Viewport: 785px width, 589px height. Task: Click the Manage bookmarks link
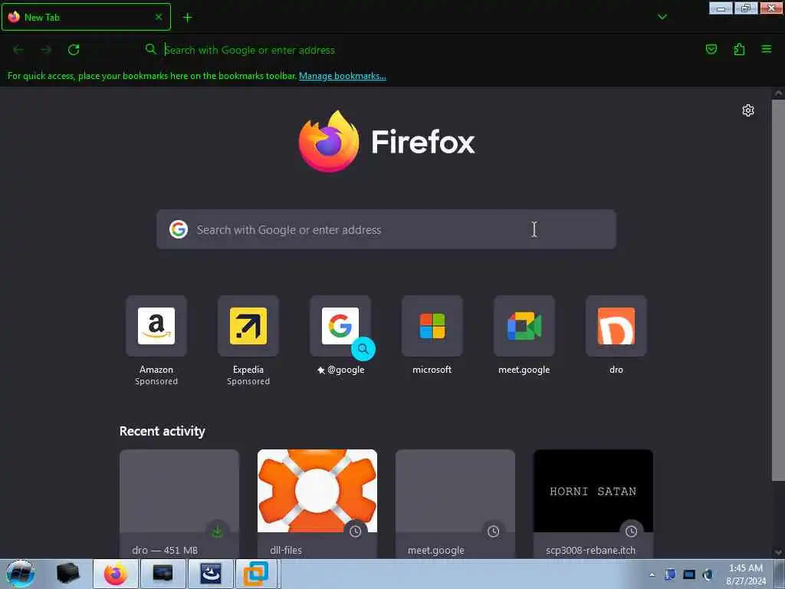[343, 76]
